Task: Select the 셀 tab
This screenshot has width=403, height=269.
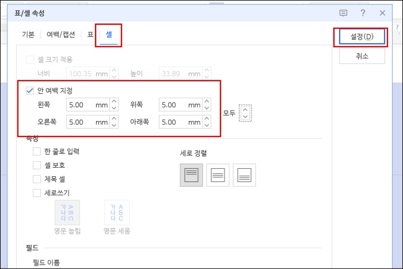Action: (x=109, y=35)
